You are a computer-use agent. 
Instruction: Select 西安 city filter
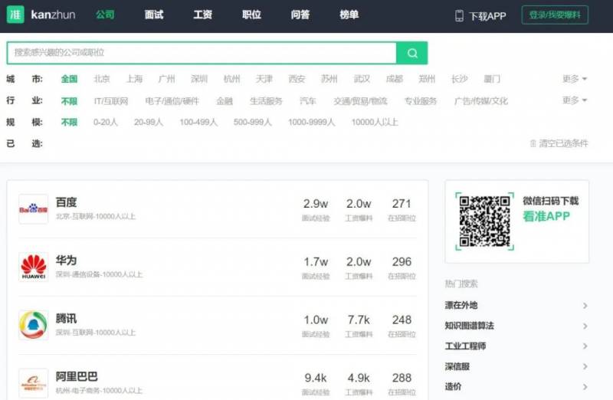297,79
